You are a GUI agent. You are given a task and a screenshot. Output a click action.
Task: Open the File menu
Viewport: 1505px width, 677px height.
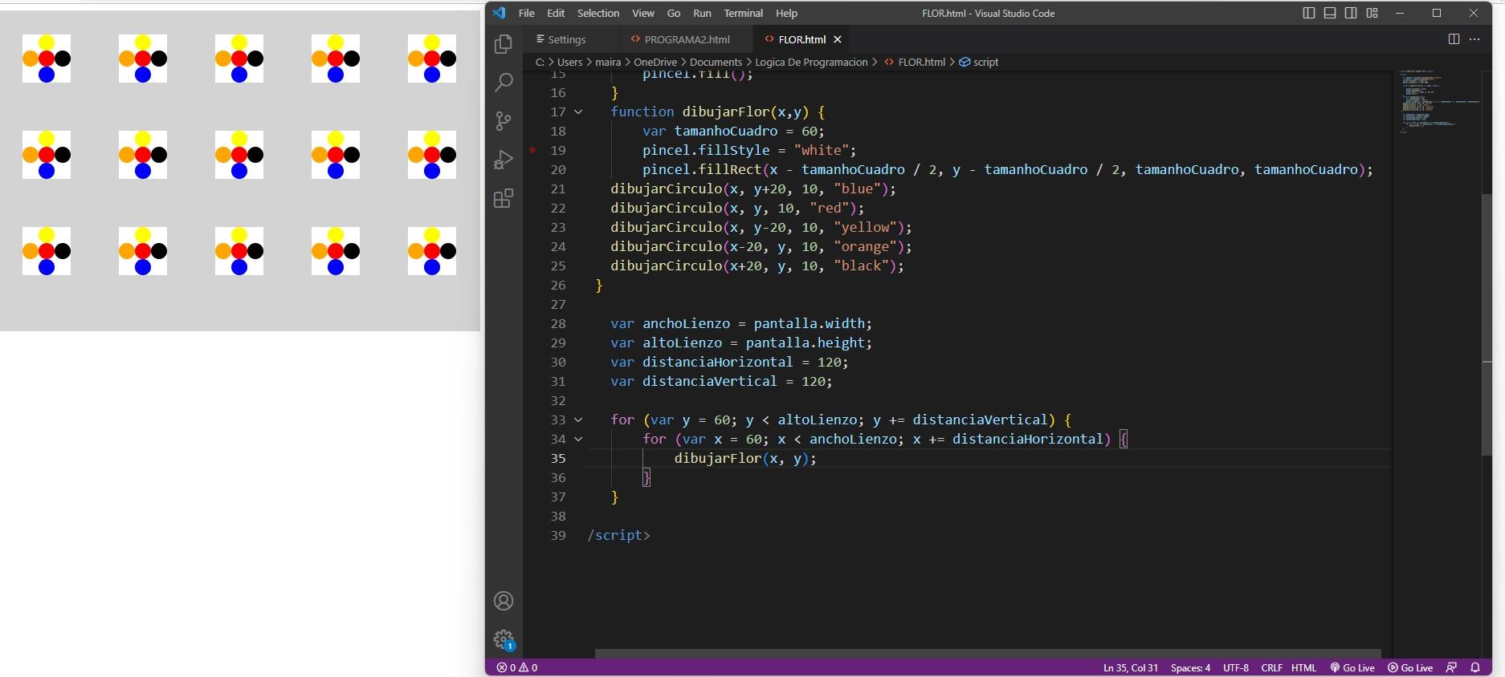click(527, 13)
